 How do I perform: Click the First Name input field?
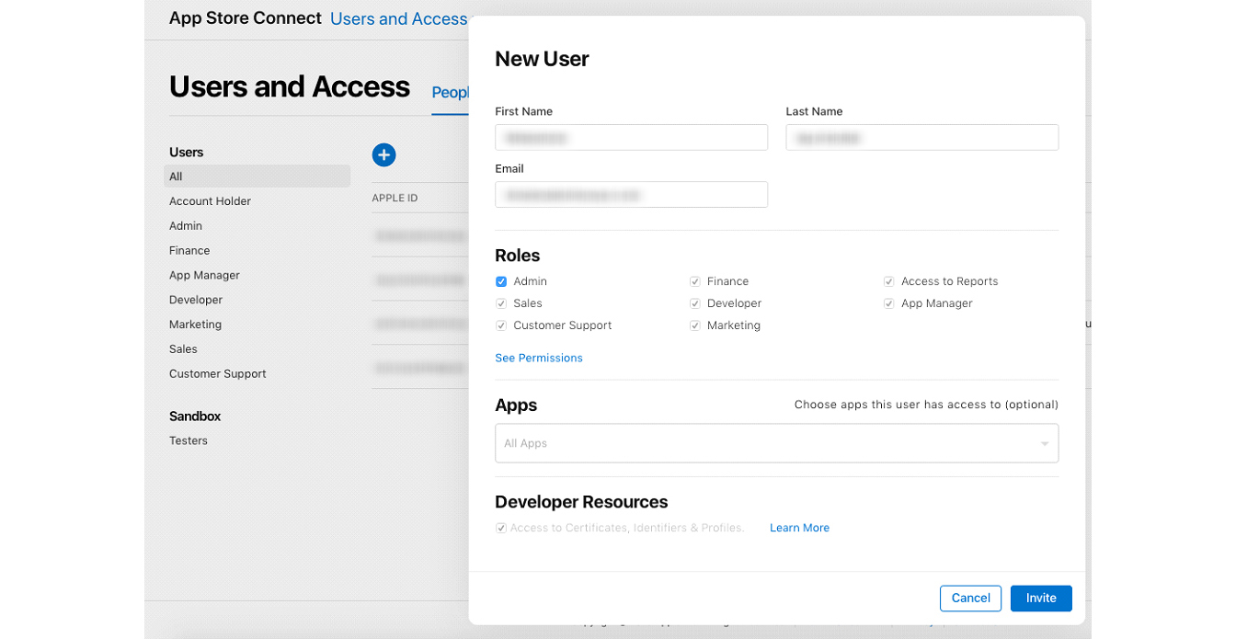click(x=631, y=138)
